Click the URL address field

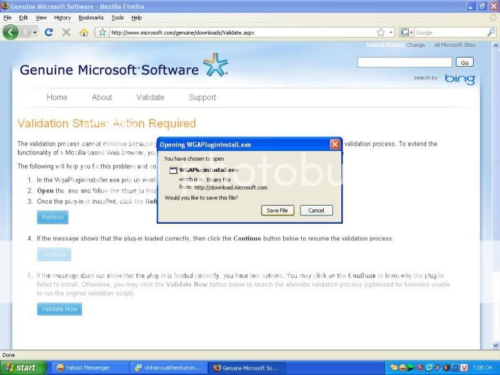242,32
